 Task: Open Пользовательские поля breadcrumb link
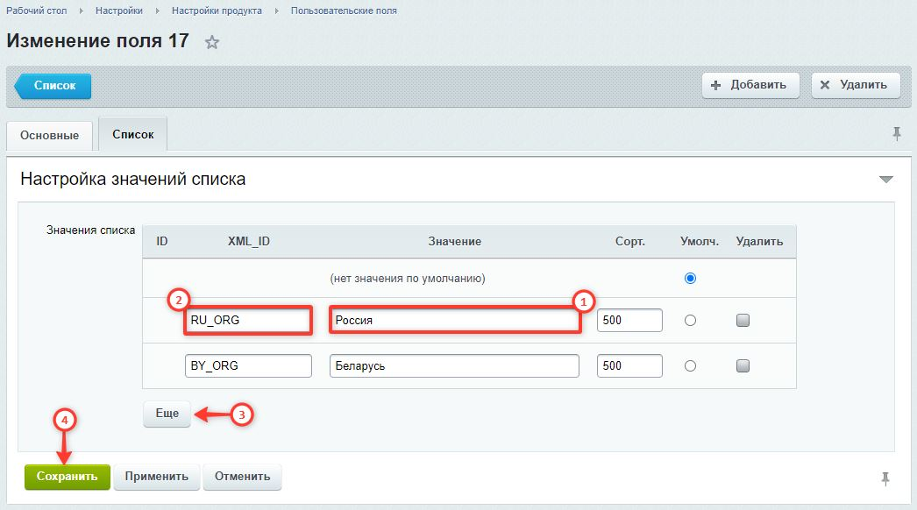coord(344,11)
